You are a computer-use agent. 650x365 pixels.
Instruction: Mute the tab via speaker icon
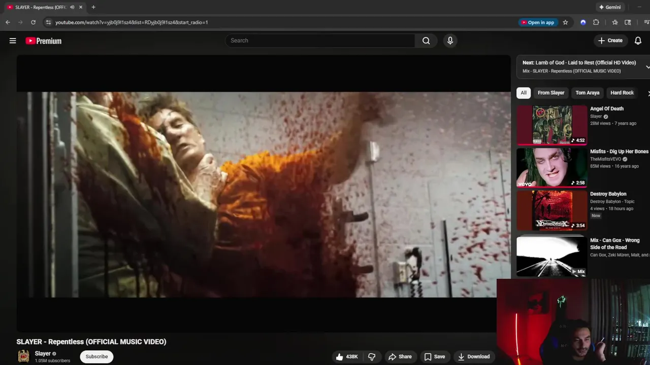72,7
